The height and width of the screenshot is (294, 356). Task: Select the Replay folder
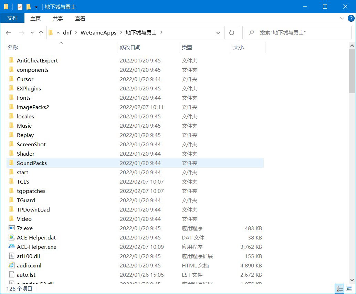25,135
